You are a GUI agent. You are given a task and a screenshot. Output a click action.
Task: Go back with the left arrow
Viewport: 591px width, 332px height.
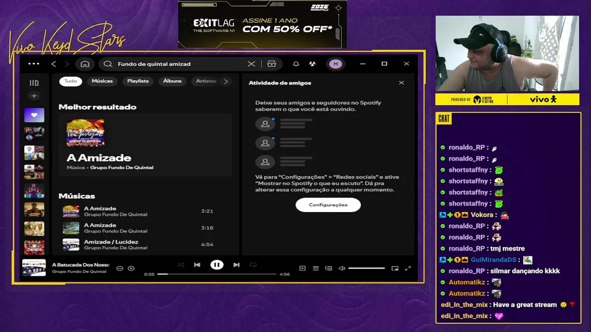(x=54, y=64)
